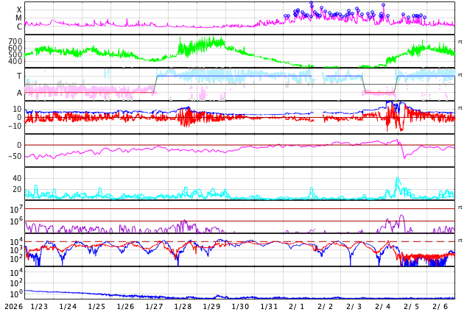Image resolution: width=467 pixels, height=312 pixels.
Task: Click the rt marker beside green speed plot
Action: tap(460, 41)
